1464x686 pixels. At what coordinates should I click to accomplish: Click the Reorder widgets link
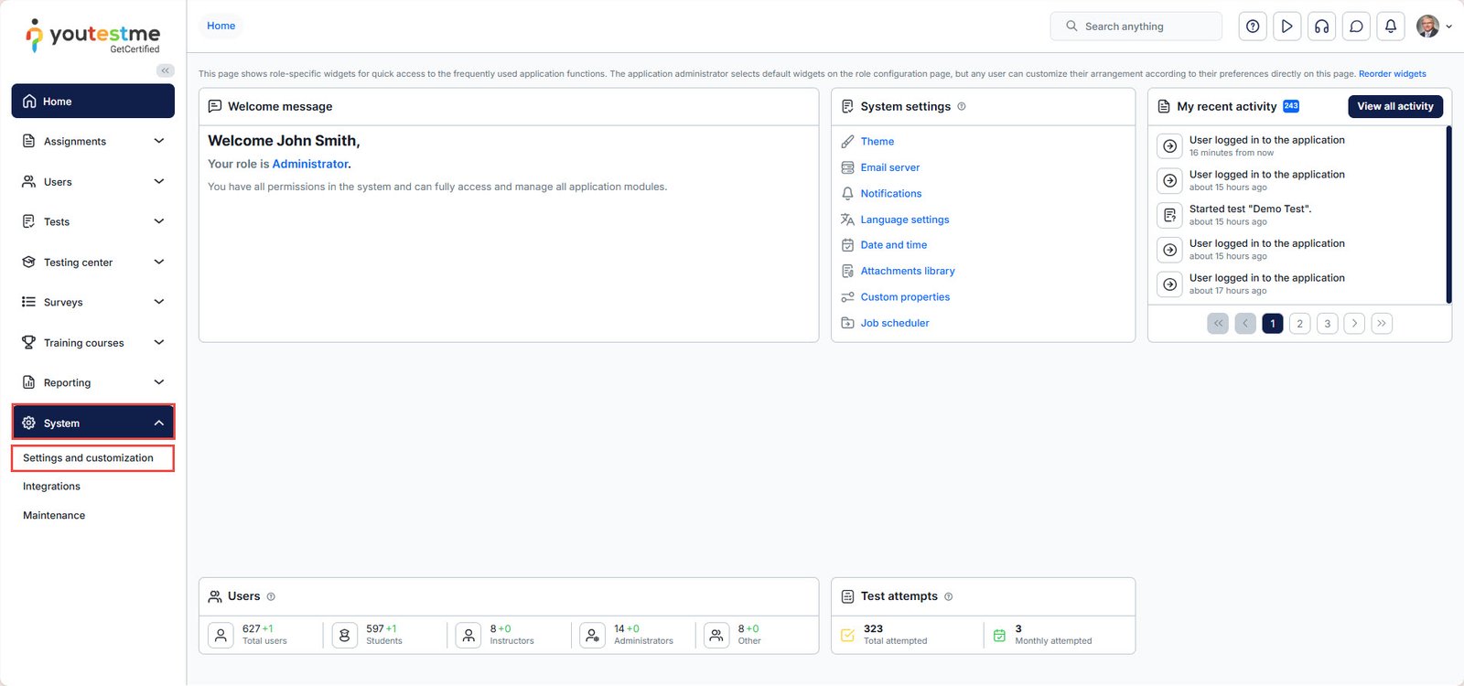pyautogui.click(x=1392, y=74)
